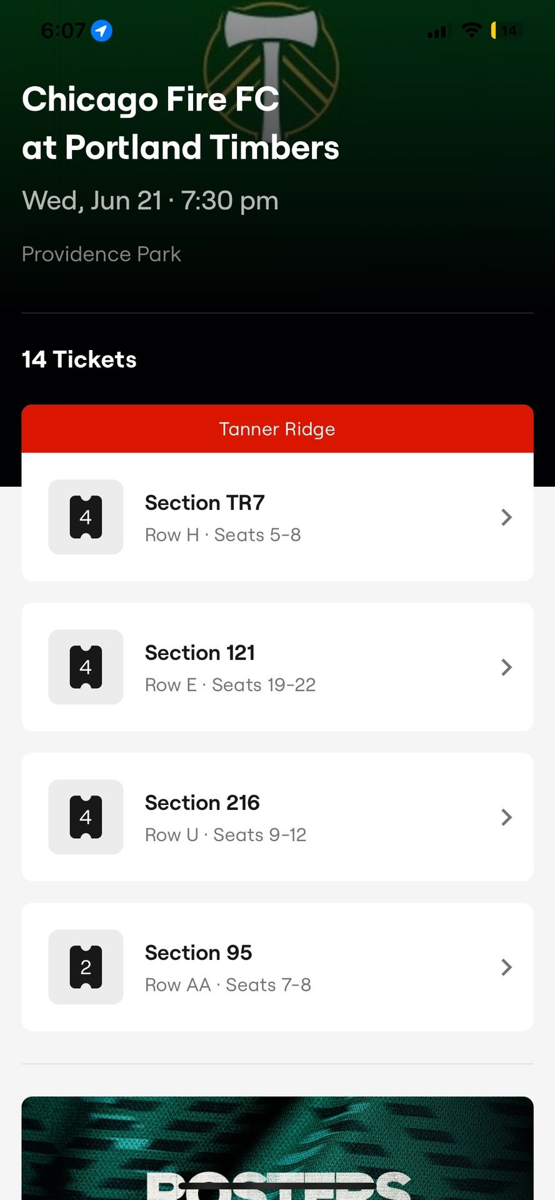Tap the location arrow icon in status bar
This screenshot has width=555, height=1200.
click(101, 30)
